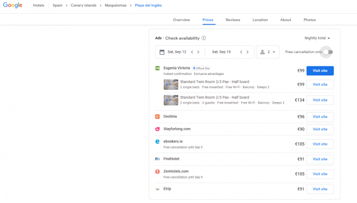Click the Etrip provider name

[167, 189]
